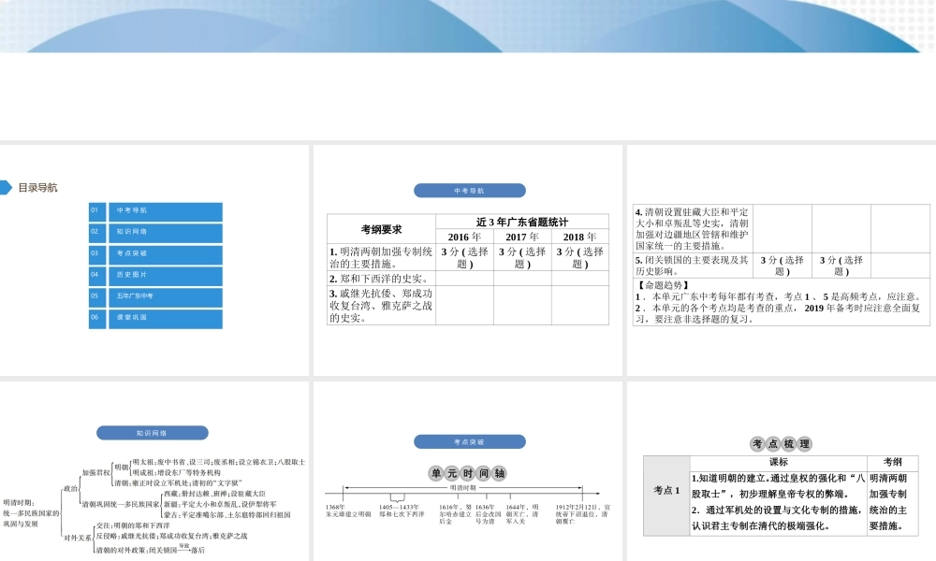Image resolution: width=936 pixels, height=561 pixels.
Task: Click the 近3年广东省题统计 header cell
Action: (522, 222)
